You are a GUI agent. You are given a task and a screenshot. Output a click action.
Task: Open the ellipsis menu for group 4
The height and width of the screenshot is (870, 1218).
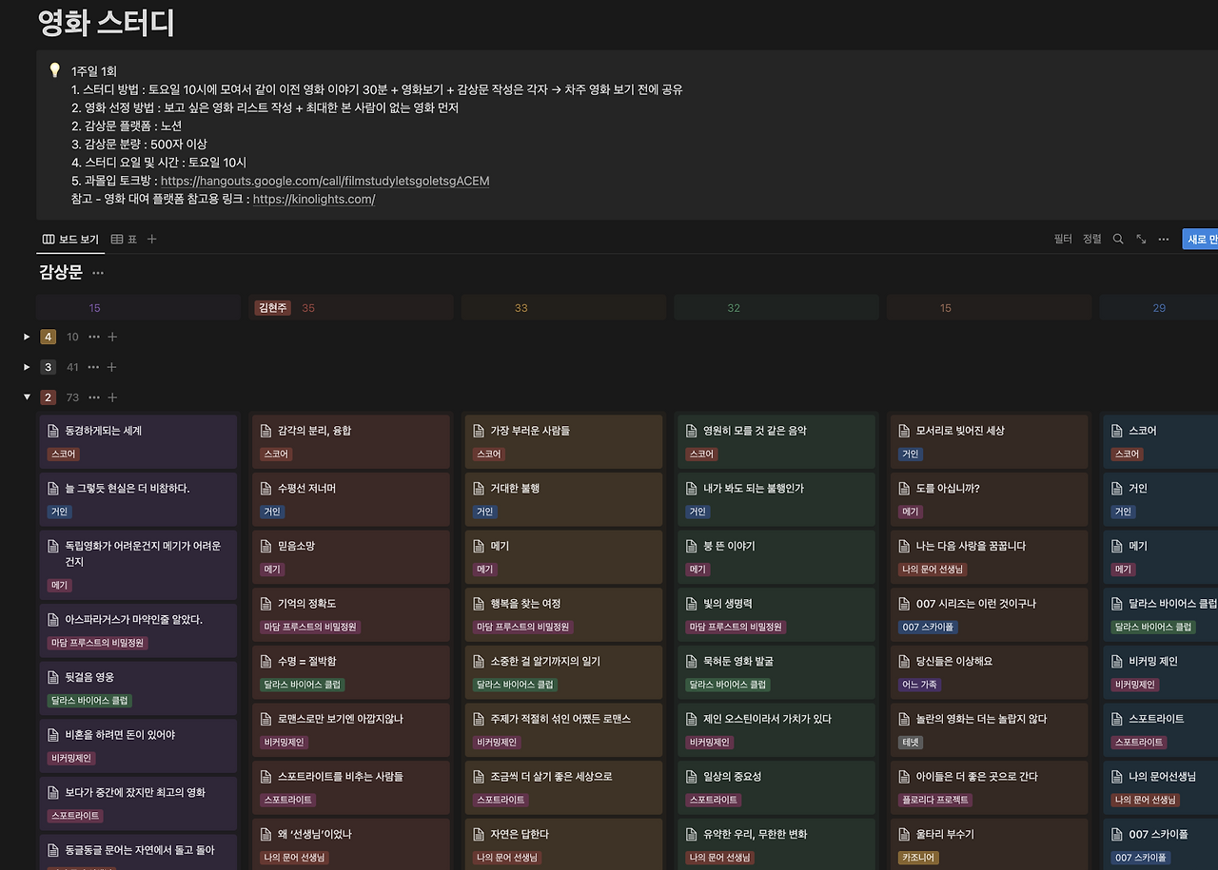pyautogui.click(x=94, y=337)
